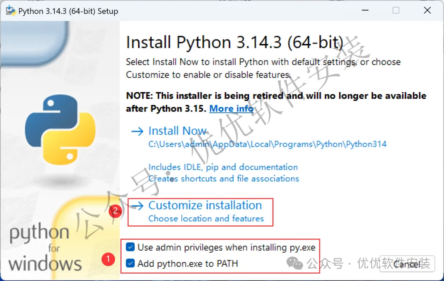
Task: Click the install path C:\Users\admin\AppData text
Action: [267, 144]
